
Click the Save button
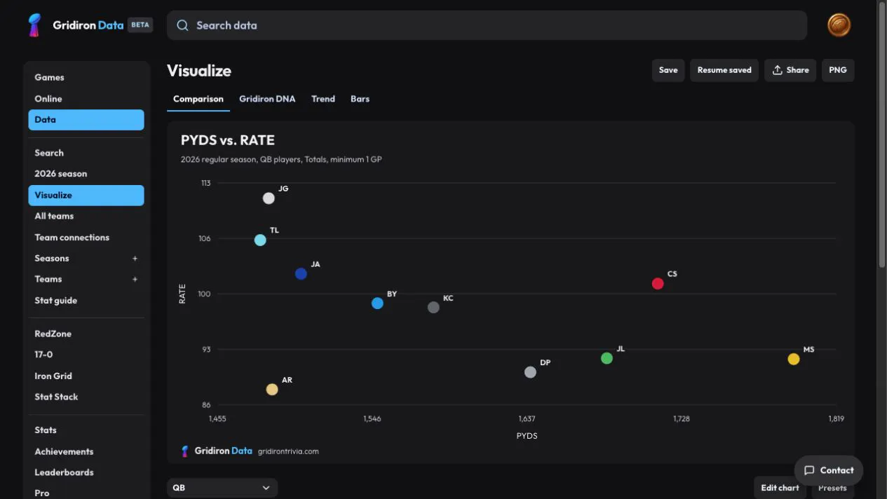(x=668, y=70)
